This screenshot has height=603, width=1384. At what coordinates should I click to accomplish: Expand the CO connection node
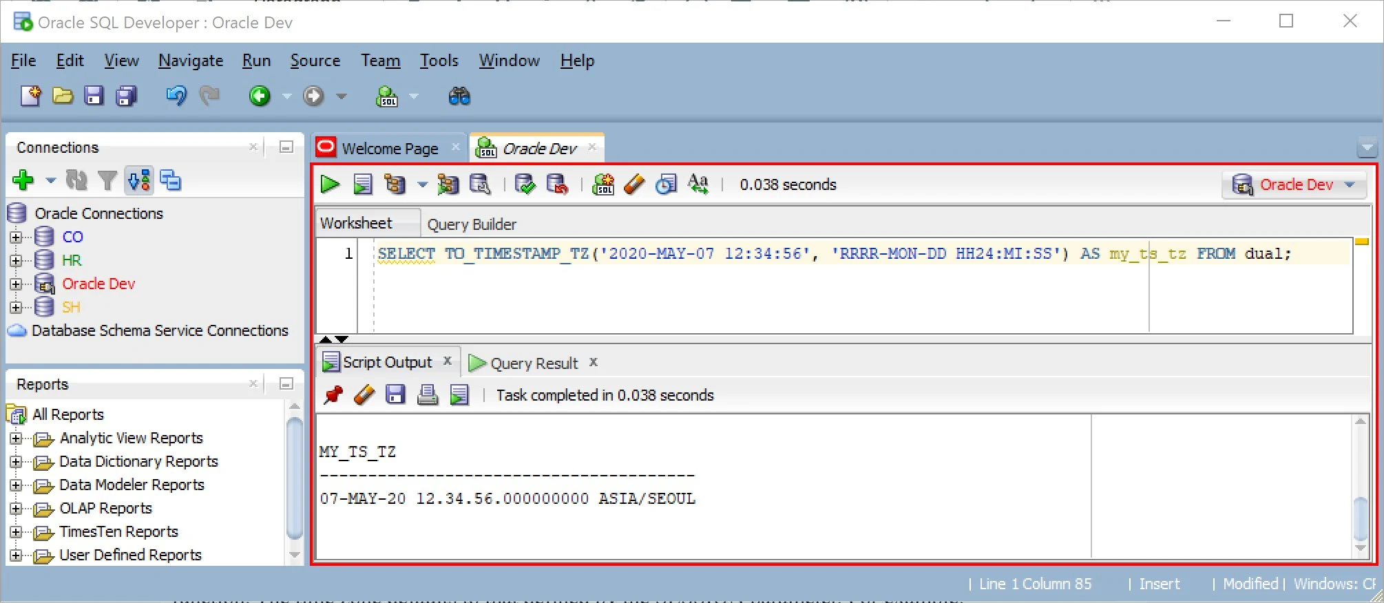(16, 237)
